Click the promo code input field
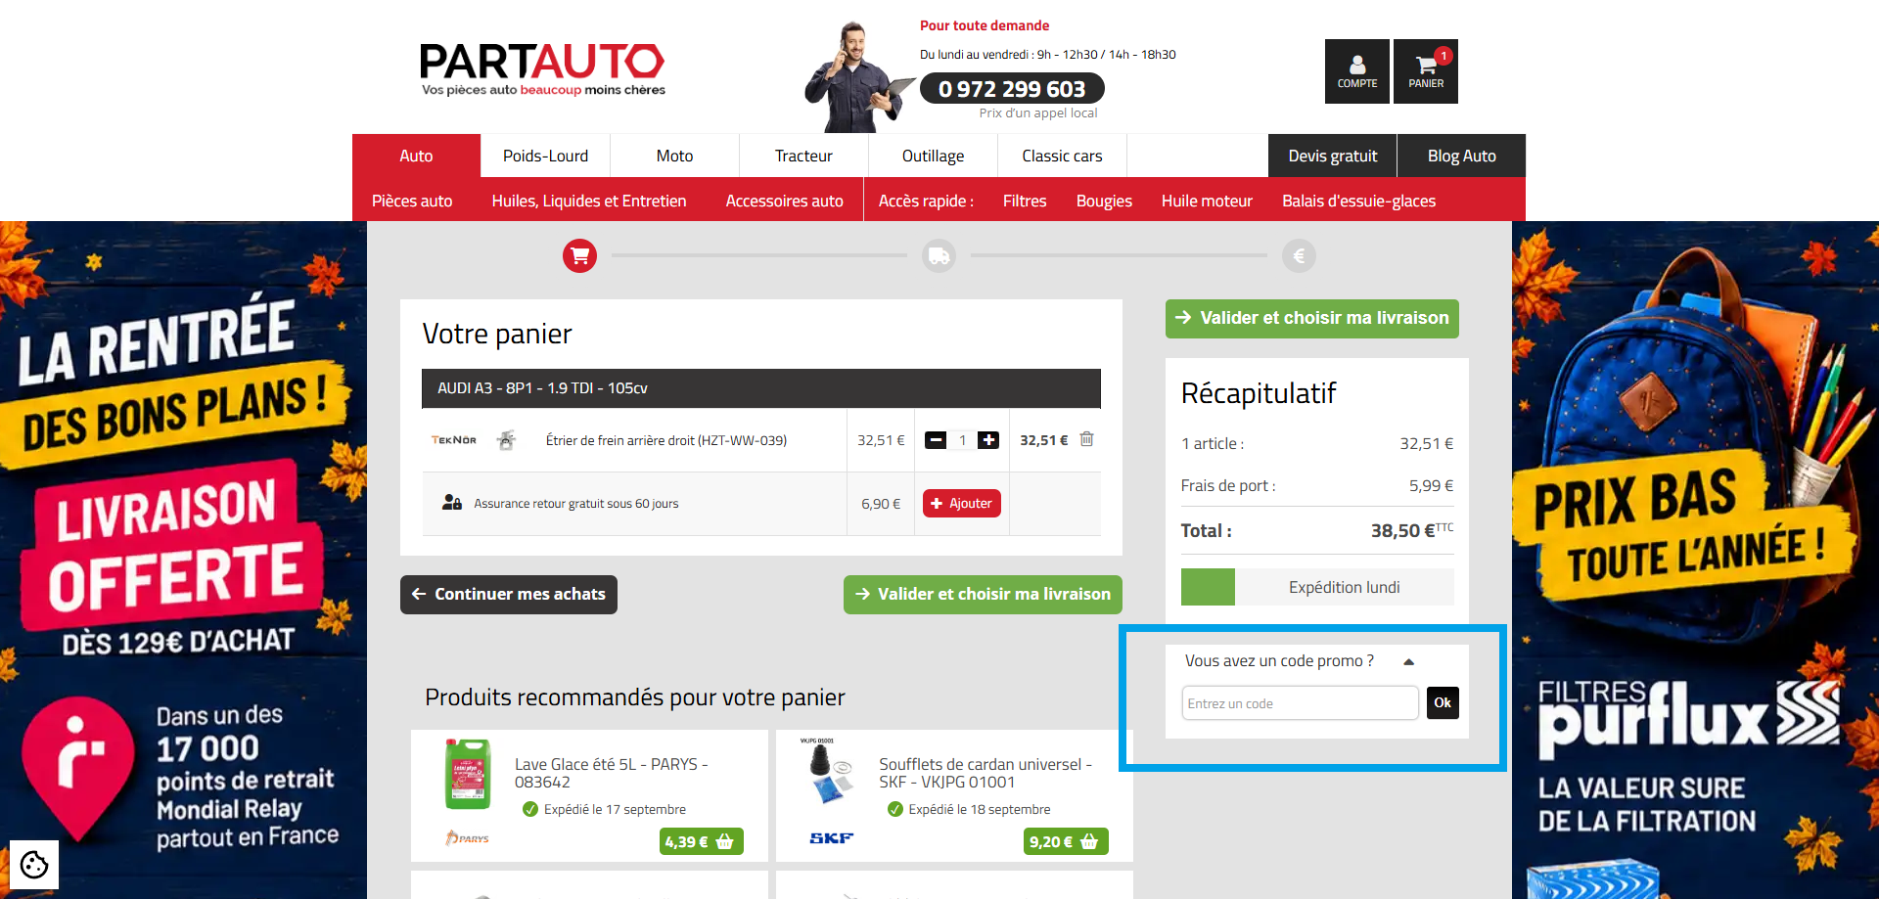 tap(1300, 703)
